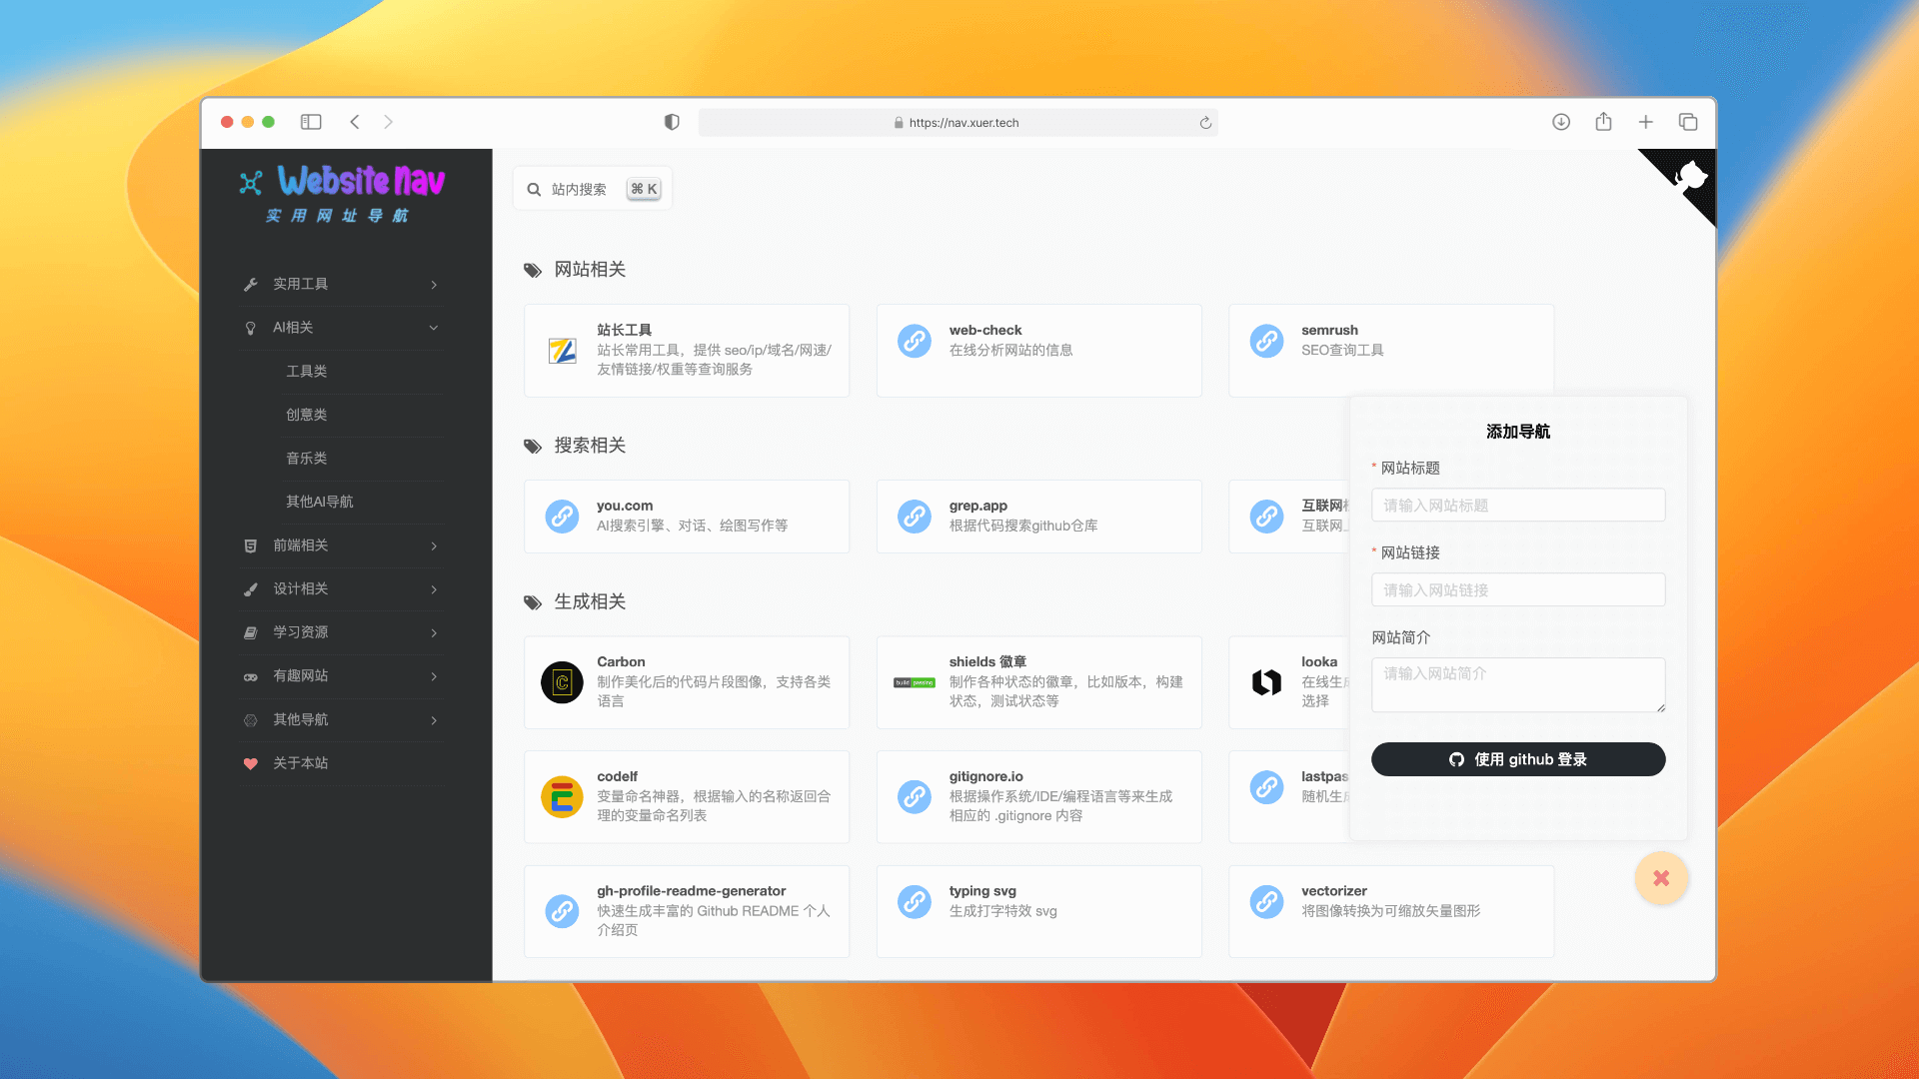Expand the 设计相关 sidebar menu

342,589
